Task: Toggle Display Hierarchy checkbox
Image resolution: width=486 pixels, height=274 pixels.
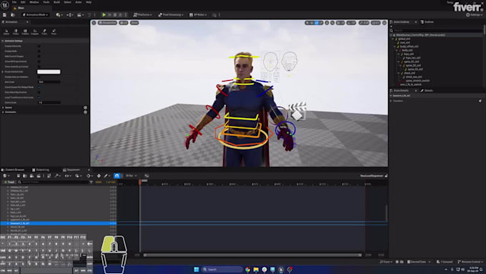Action: point(39,47)
